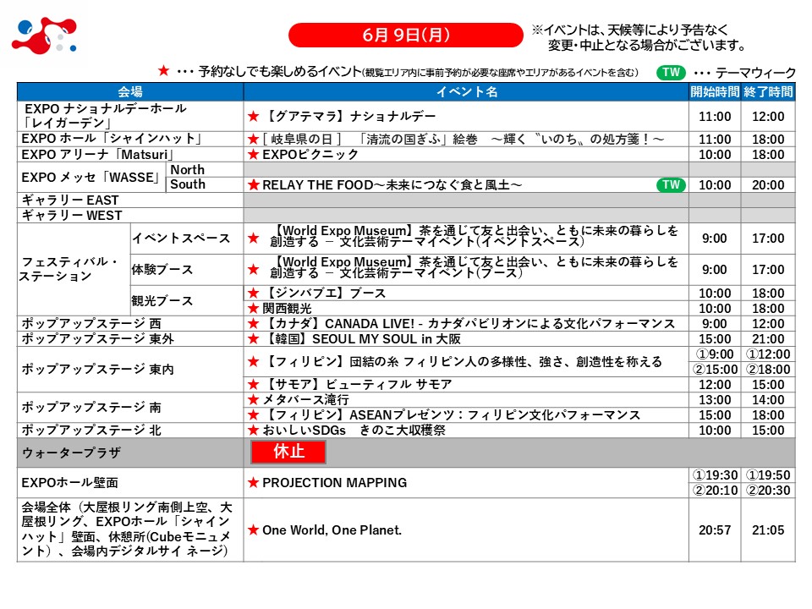This screenshot has width=812, height=609.
Task: Click the red 休止 label
Action: [288, 452]
